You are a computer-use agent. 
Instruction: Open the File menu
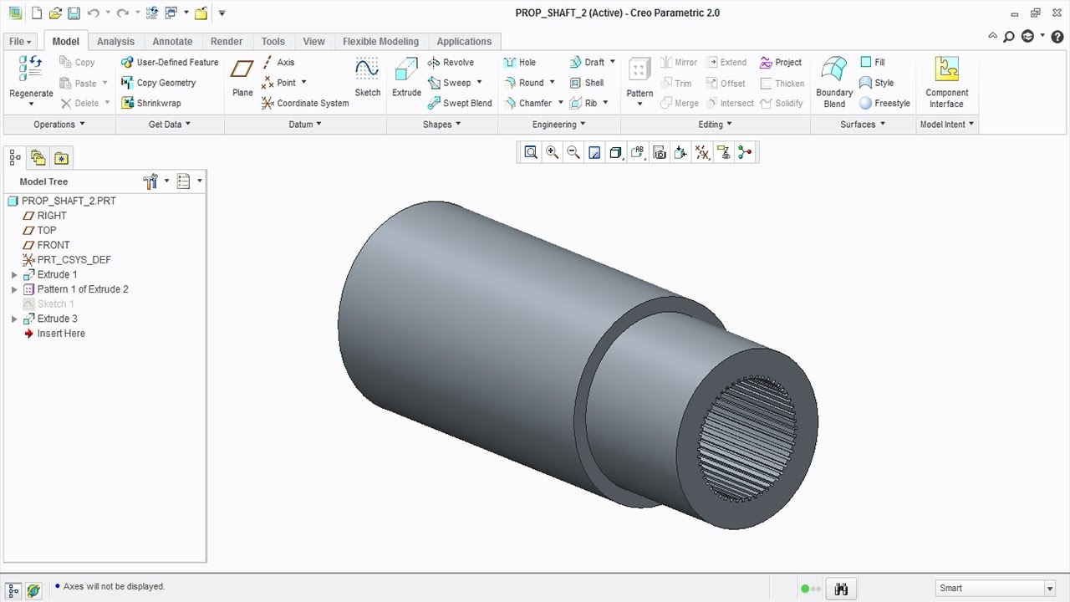click(20, 41)
